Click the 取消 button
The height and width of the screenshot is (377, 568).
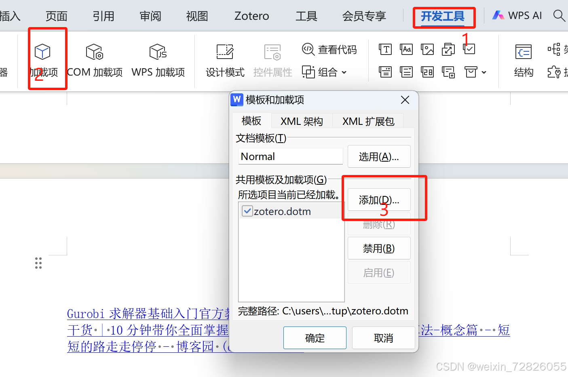384,338
